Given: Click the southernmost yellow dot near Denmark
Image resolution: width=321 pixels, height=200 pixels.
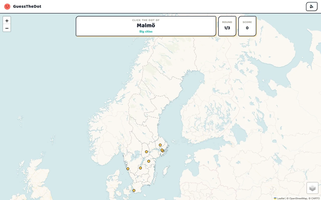Looking at the screenshot, I should click(x=134, y=190).
